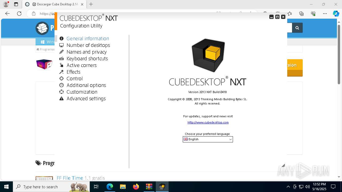This screenshot has height=192, width=342.
Task: Open Copilot in Edge sidebar
Action: tap(336, 14)
